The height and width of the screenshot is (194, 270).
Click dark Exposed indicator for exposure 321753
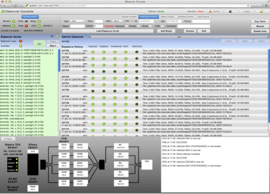(93, 72)
